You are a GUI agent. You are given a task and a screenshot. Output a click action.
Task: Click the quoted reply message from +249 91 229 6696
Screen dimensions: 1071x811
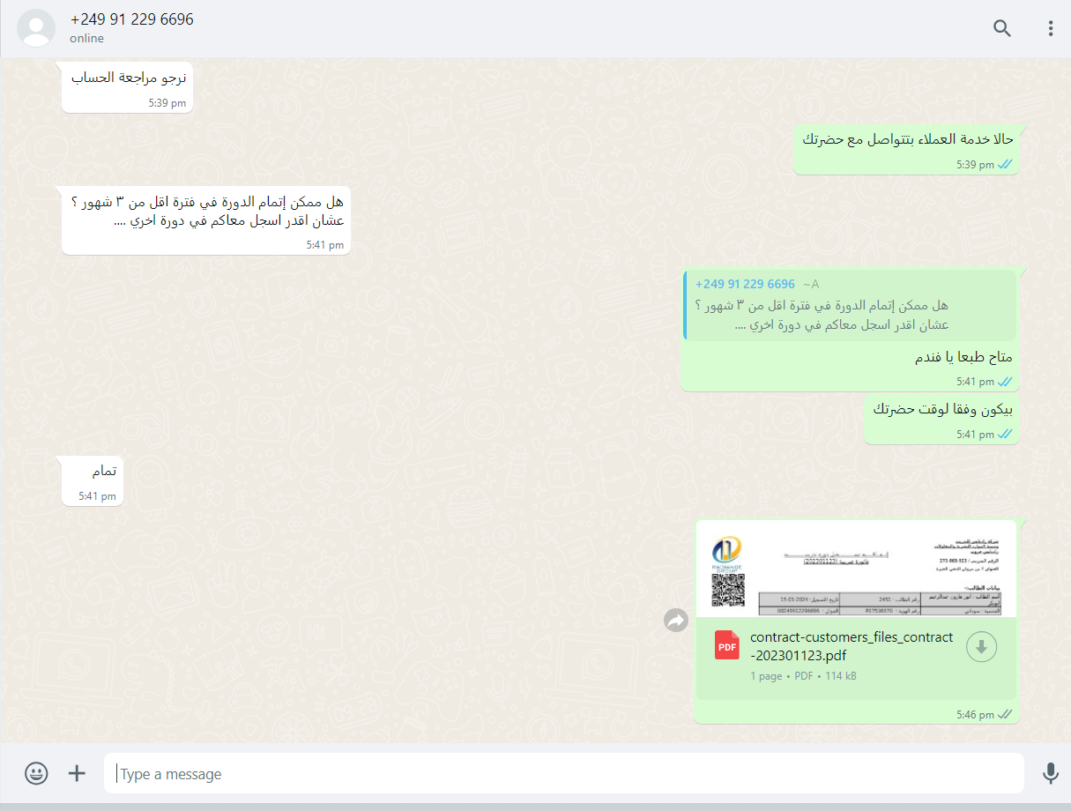point(850,305)
